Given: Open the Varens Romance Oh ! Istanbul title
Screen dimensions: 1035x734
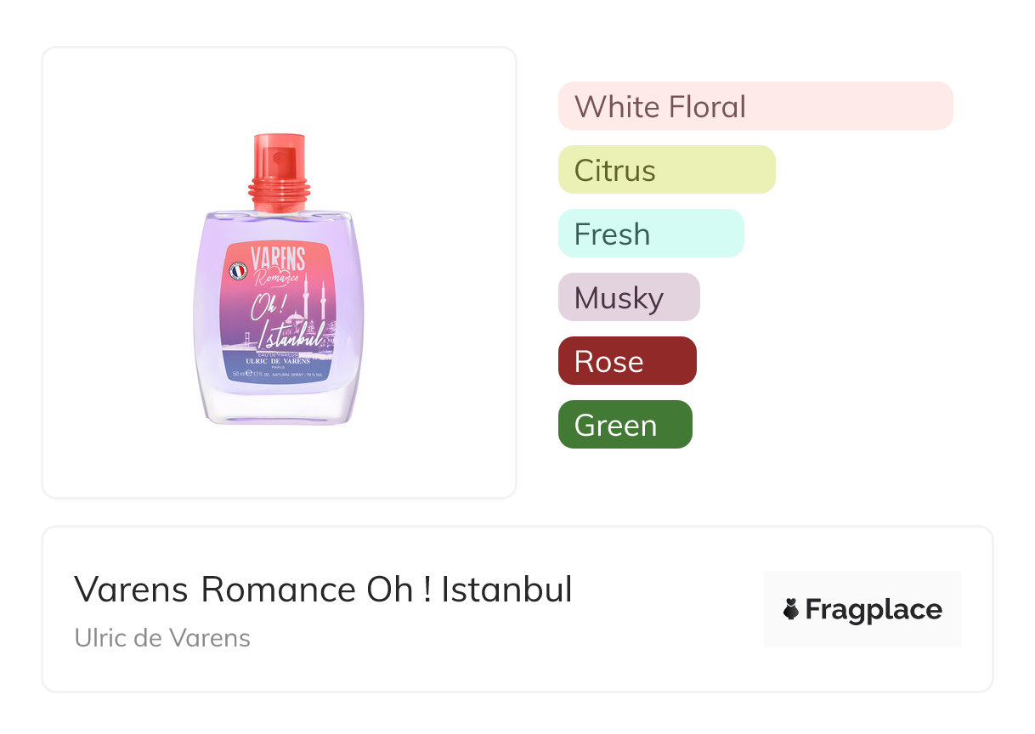Looking at the screenshot, I should [323, 590].
